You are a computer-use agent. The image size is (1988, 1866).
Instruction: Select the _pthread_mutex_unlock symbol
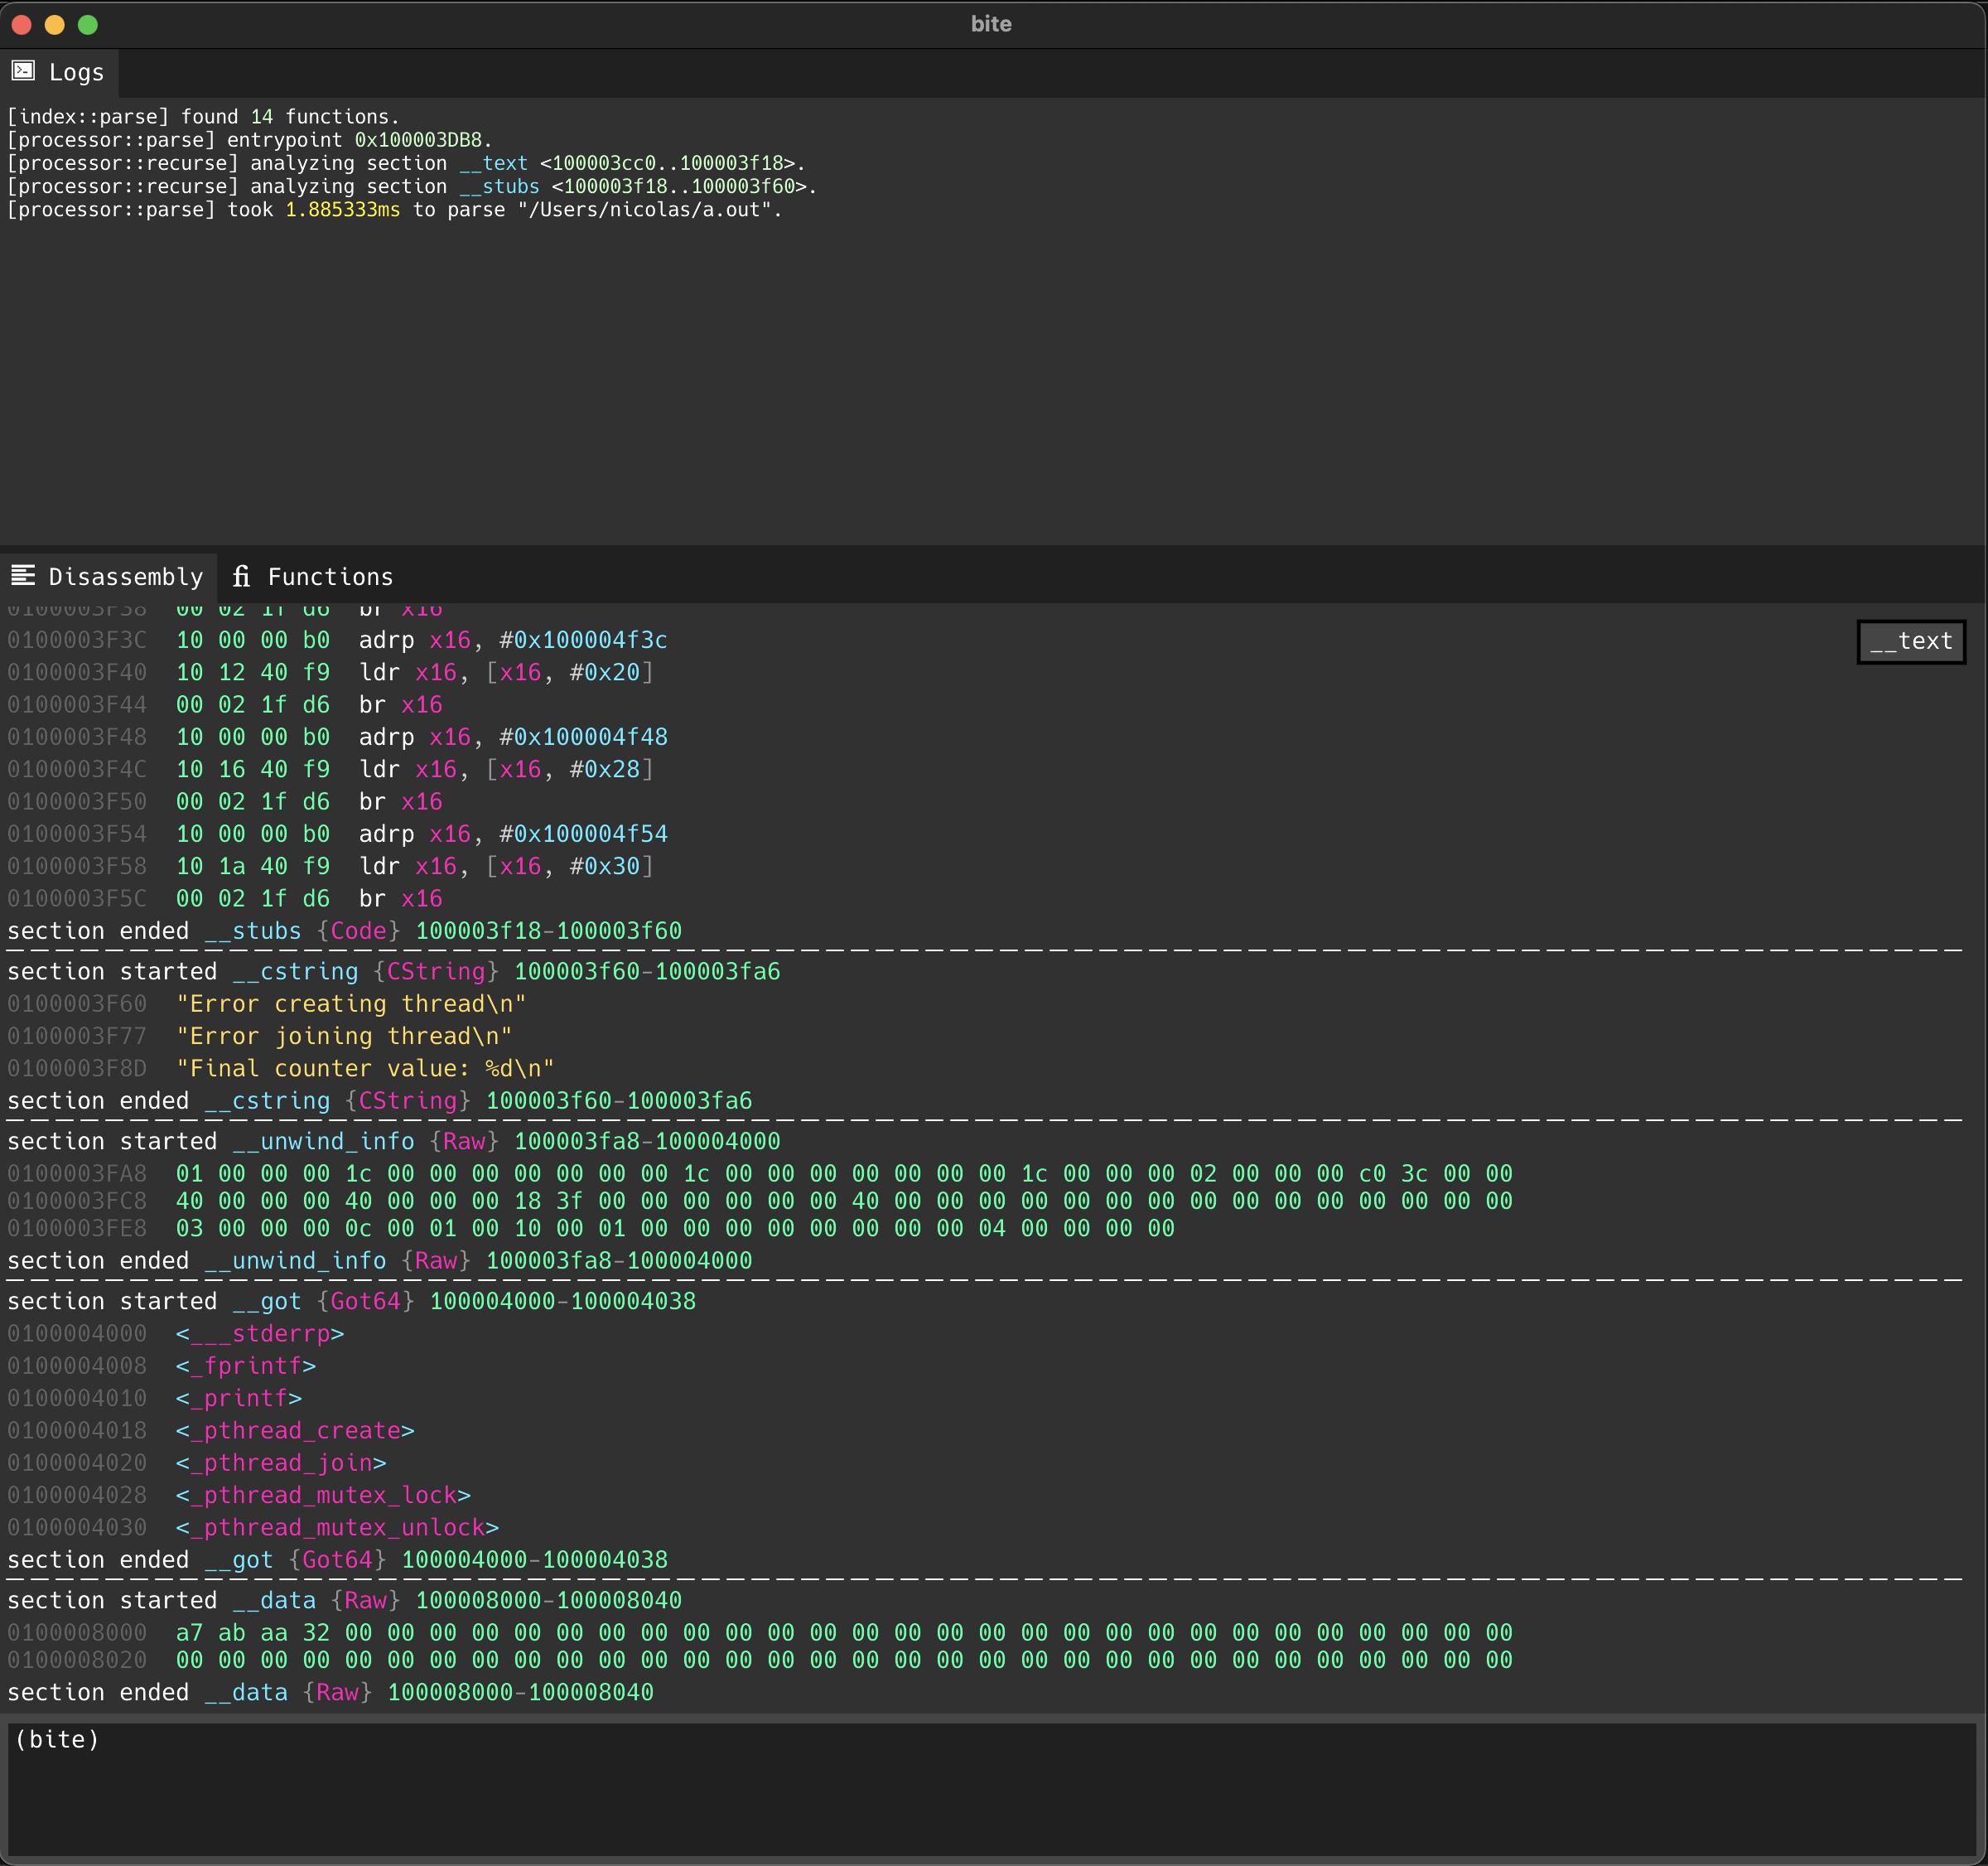point(337,1528)
